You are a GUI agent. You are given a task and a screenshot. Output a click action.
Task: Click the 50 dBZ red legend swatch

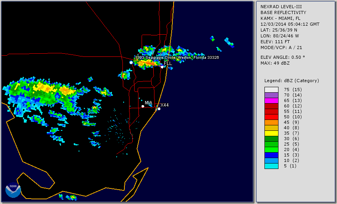point(271,117)
